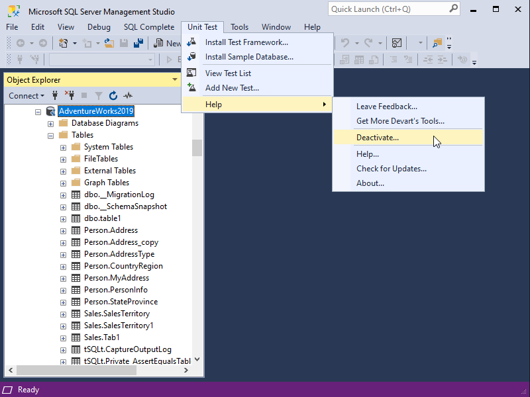
Task: Choose Install Test Framework... option
Action: (x=258, y=42)
